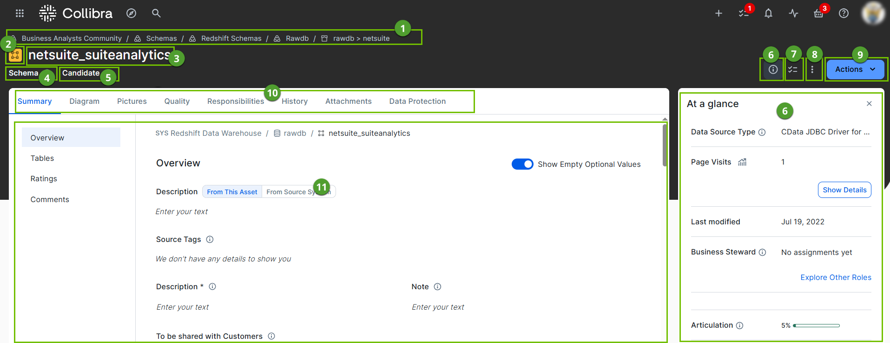Select From This Asset description option
Screen dimensions: 890x343
pos(232,192)
